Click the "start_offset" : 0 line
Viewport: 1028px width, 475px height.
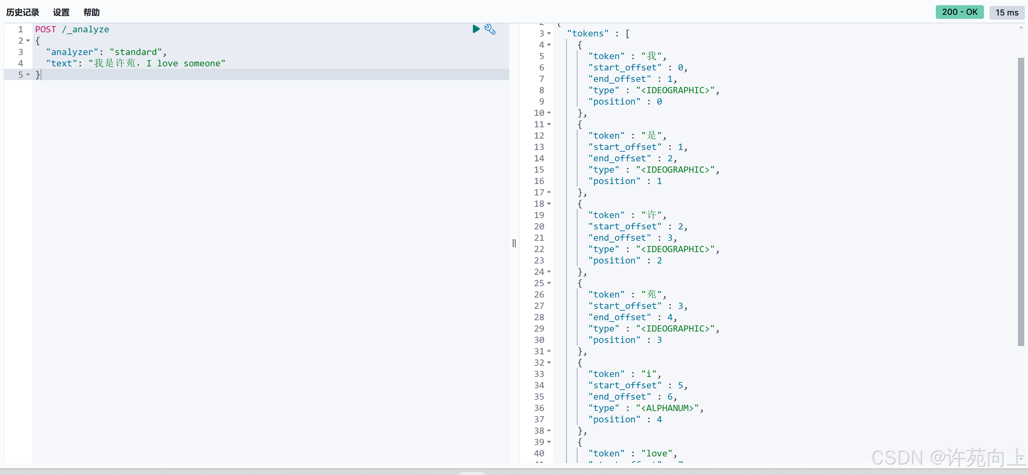point(638,67)
